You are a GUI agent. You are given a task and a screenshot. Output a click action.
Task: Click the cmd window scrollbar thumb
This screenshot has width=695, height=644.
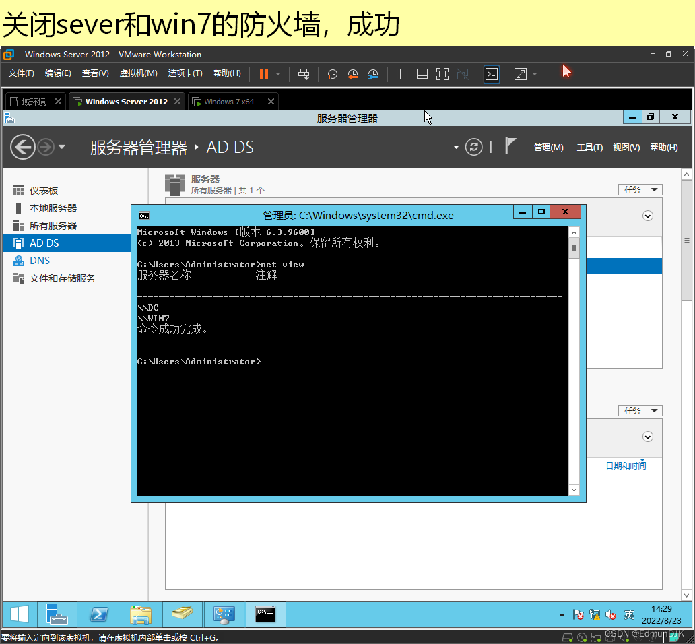click(574, 248)
